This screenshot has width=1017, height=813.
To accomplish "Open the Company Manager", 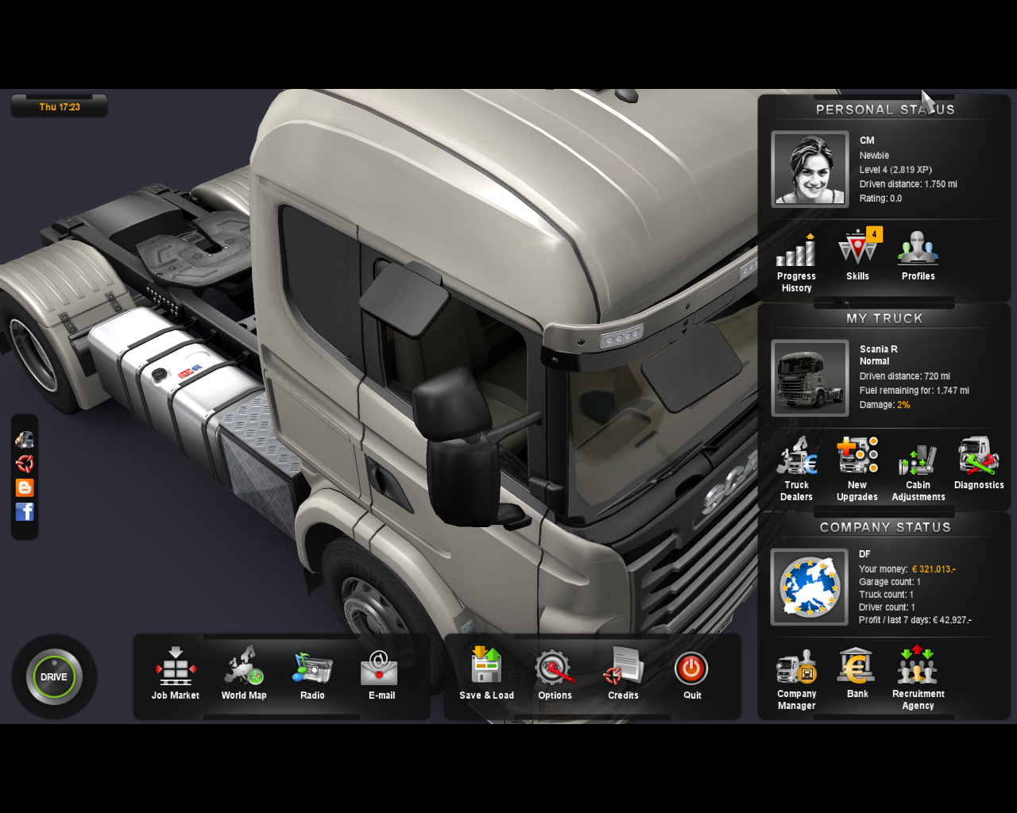I will coord(796,679).
